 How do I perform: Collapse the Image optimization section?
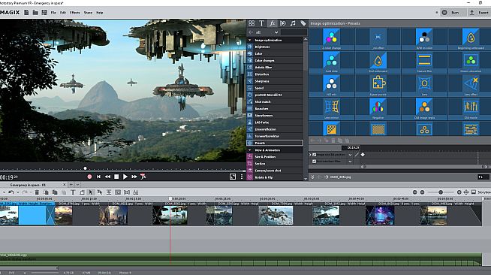[249, 40]
